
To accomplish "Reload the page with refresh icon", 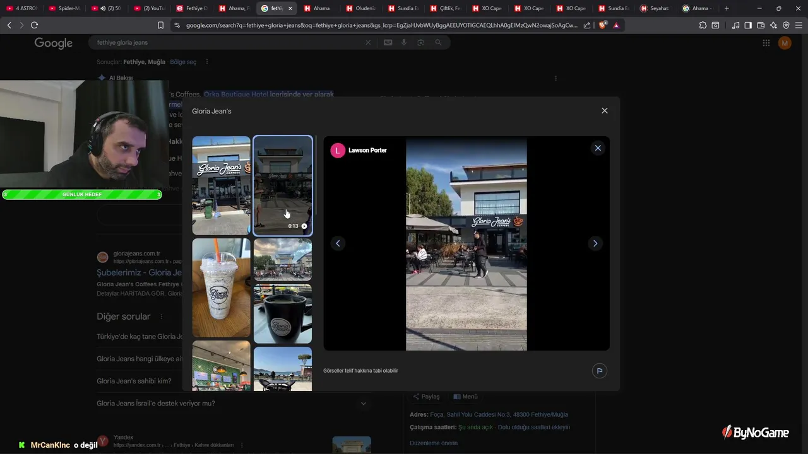I will coord(34,25).
